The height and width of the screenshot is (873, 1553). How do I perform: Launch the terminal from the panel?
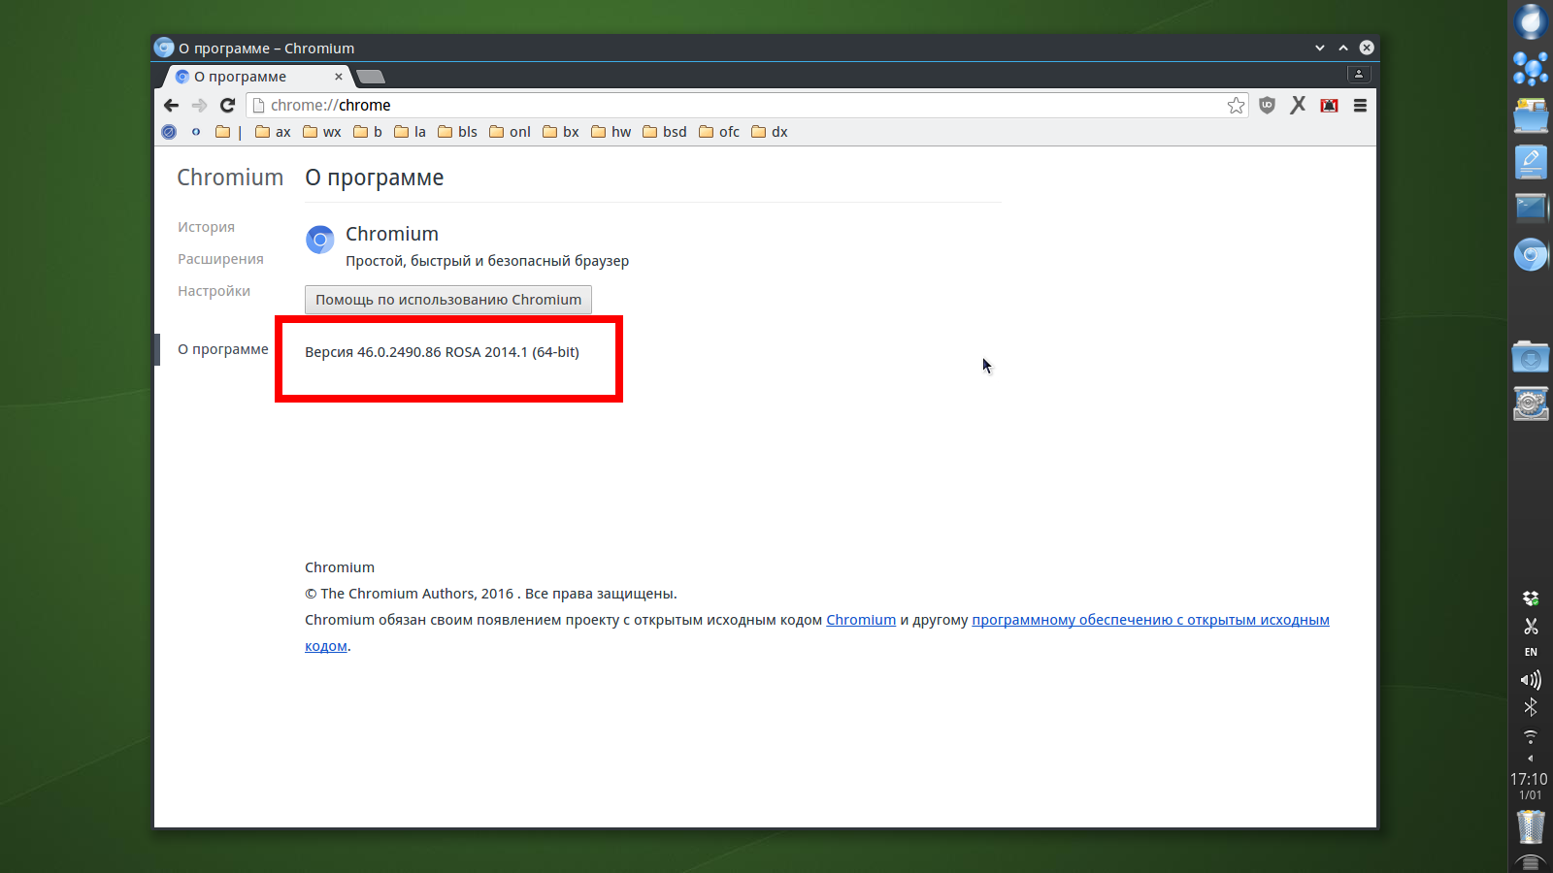[x=1531, y=208]
